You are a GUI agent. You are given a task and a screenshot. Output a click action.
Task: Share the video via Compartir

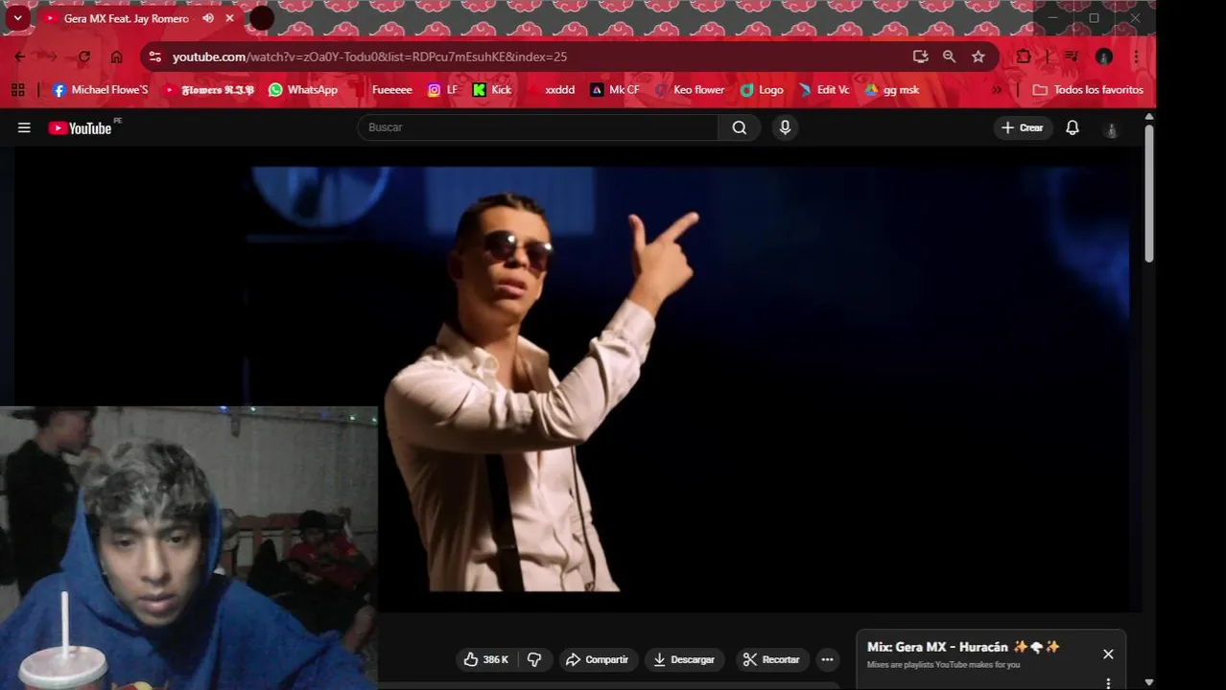pyautogui.click(x=597, y=659)
